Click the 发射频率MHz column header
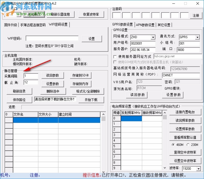Viewport: 204px width, 179px height. (131, 113)
